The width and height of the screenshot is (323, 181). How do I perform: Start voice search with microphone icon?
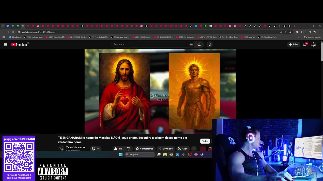click(x=209, y=44)
